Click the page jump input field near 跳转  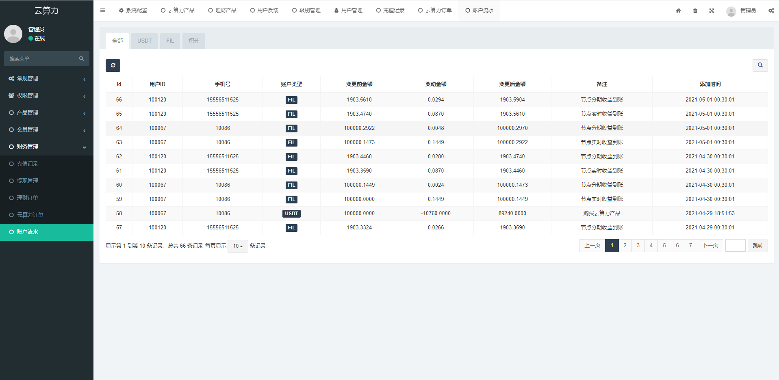735,245
